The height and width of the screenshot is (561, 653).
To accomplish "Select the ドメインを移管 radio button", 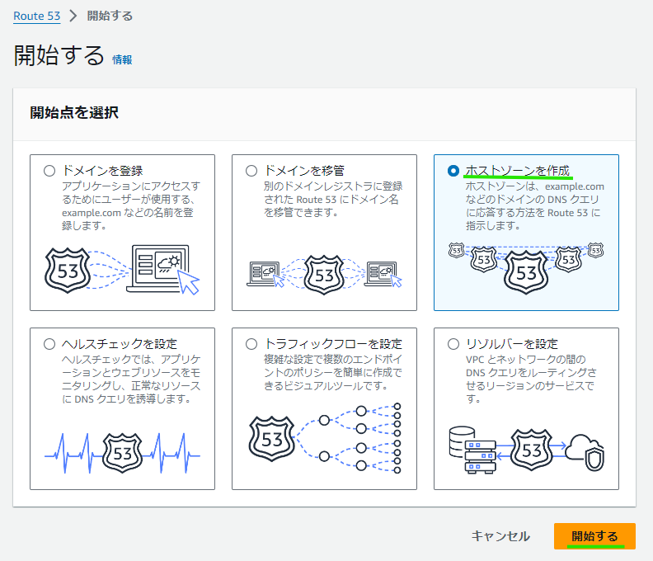I will tap(251, 171).
